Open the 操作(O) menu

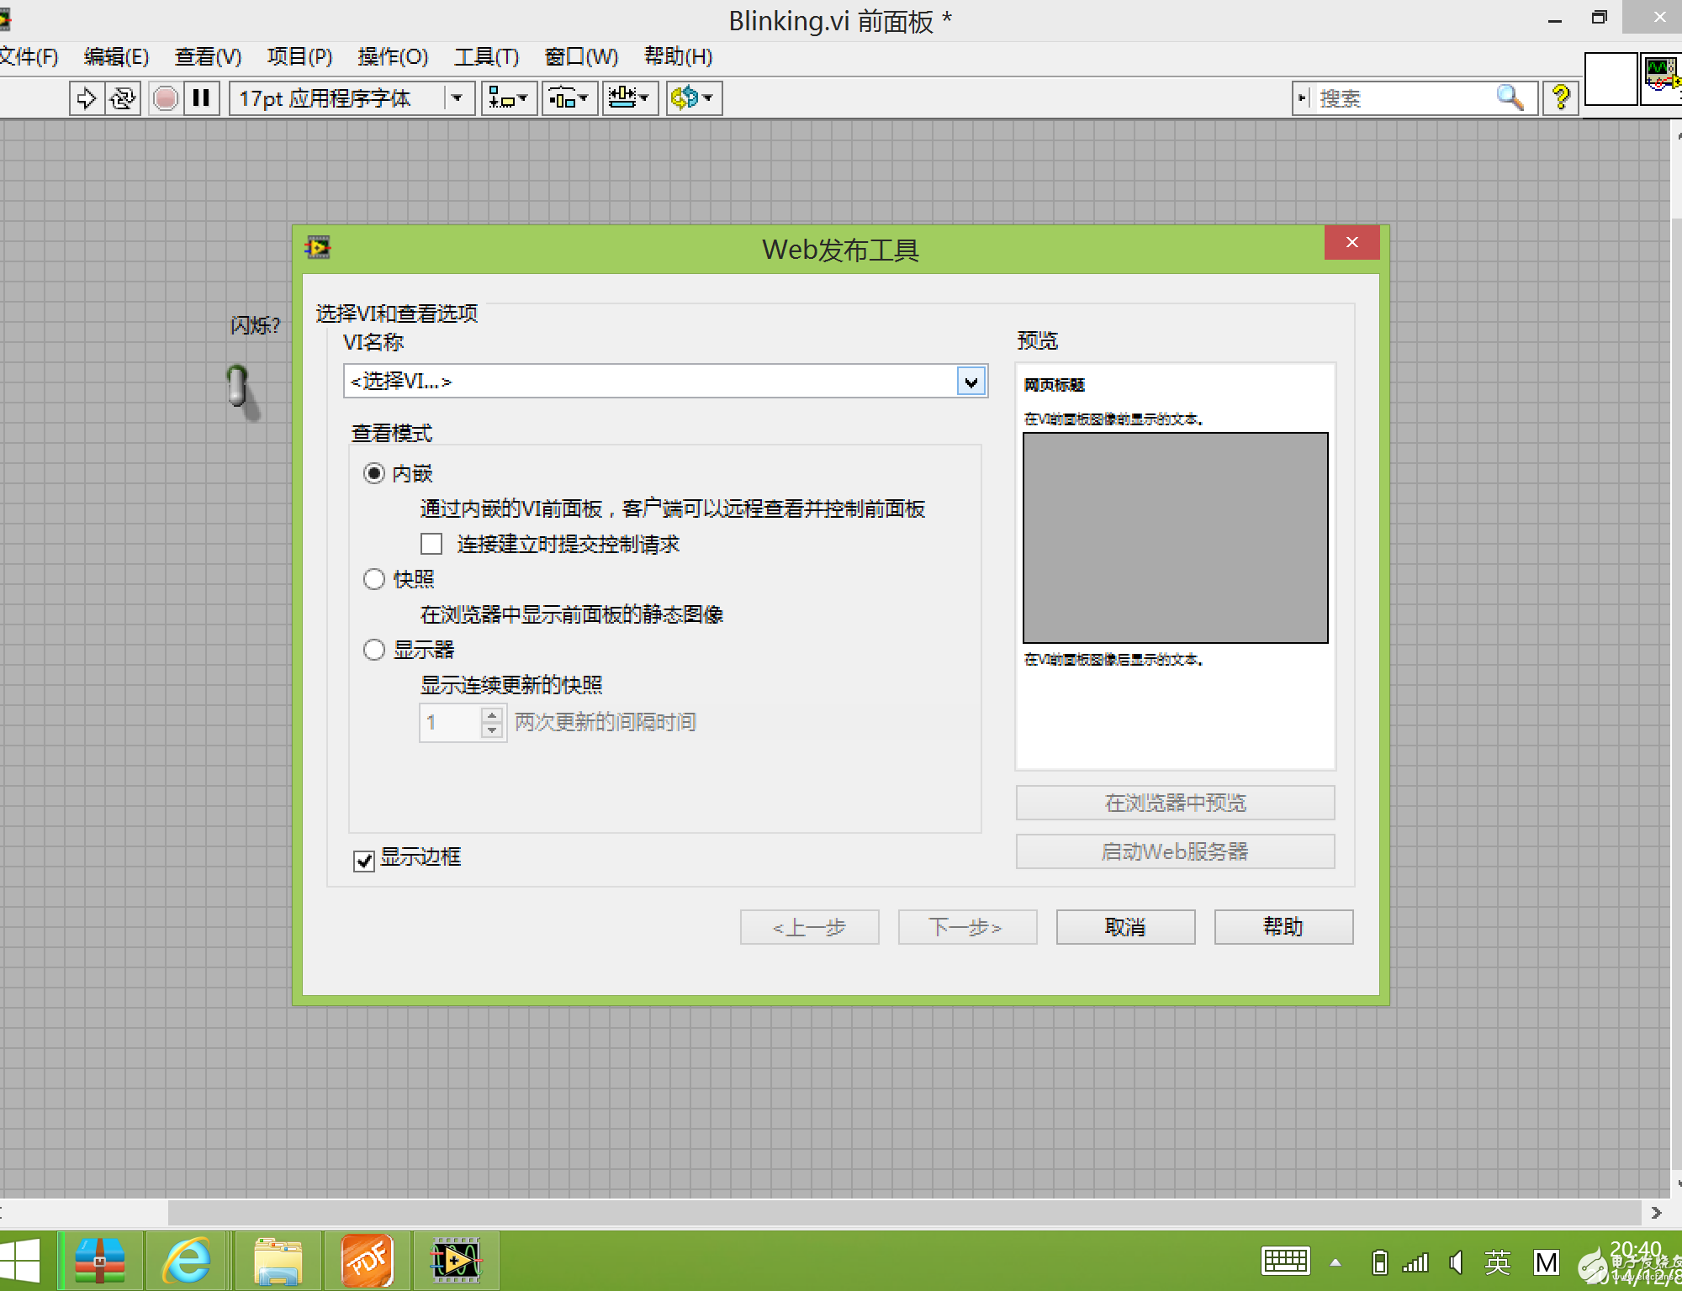tap(393, 56)
